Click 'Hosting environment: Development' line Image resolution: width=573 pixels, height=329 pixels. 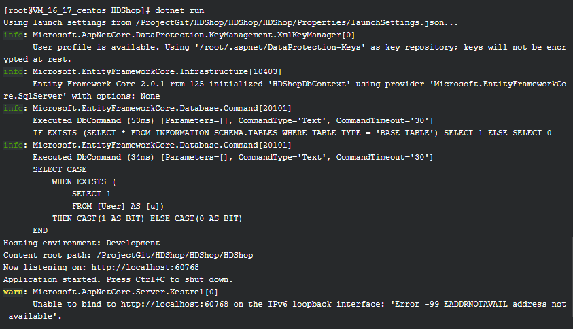[x=82, y=243]
